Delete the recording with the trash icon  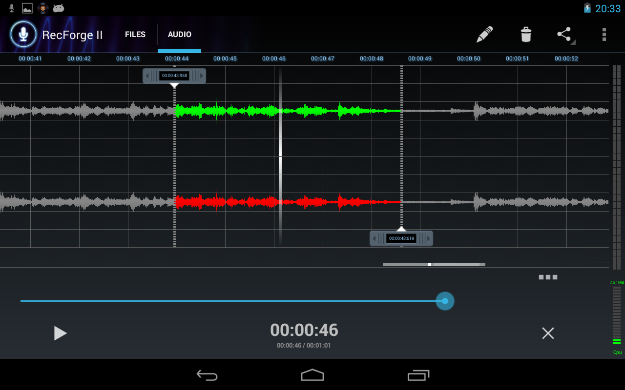tap(525, 34)
